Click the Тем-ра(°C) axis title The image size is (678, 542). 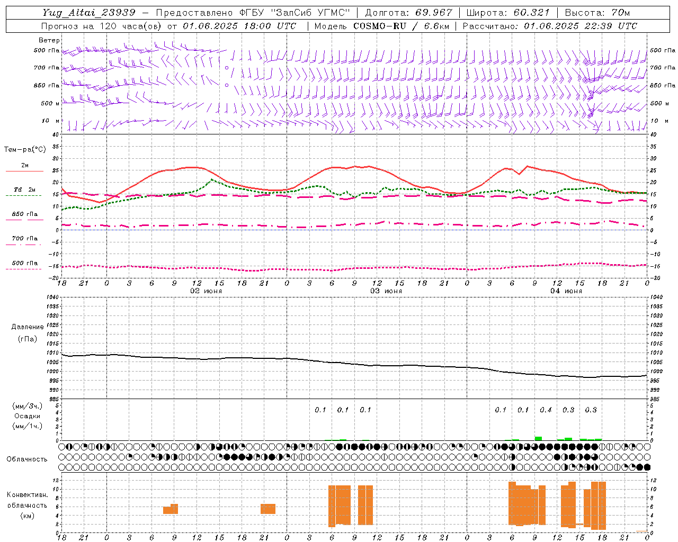pos(25,150)
